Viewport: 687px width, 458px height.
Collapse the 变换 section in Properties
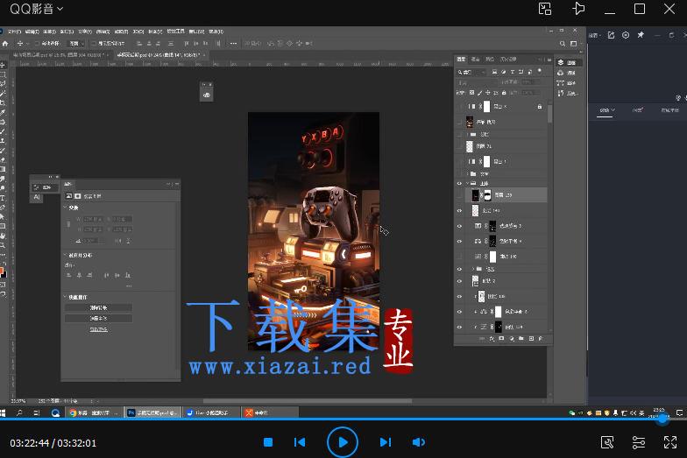(66, 208)
